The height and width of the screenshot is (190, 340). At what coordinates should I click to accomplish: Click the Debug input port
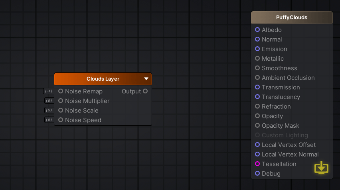click(x=257, y=174)
